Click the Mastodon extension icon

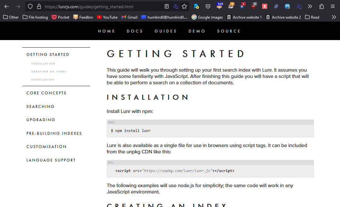pyautogui.click(x=287, y=6)
